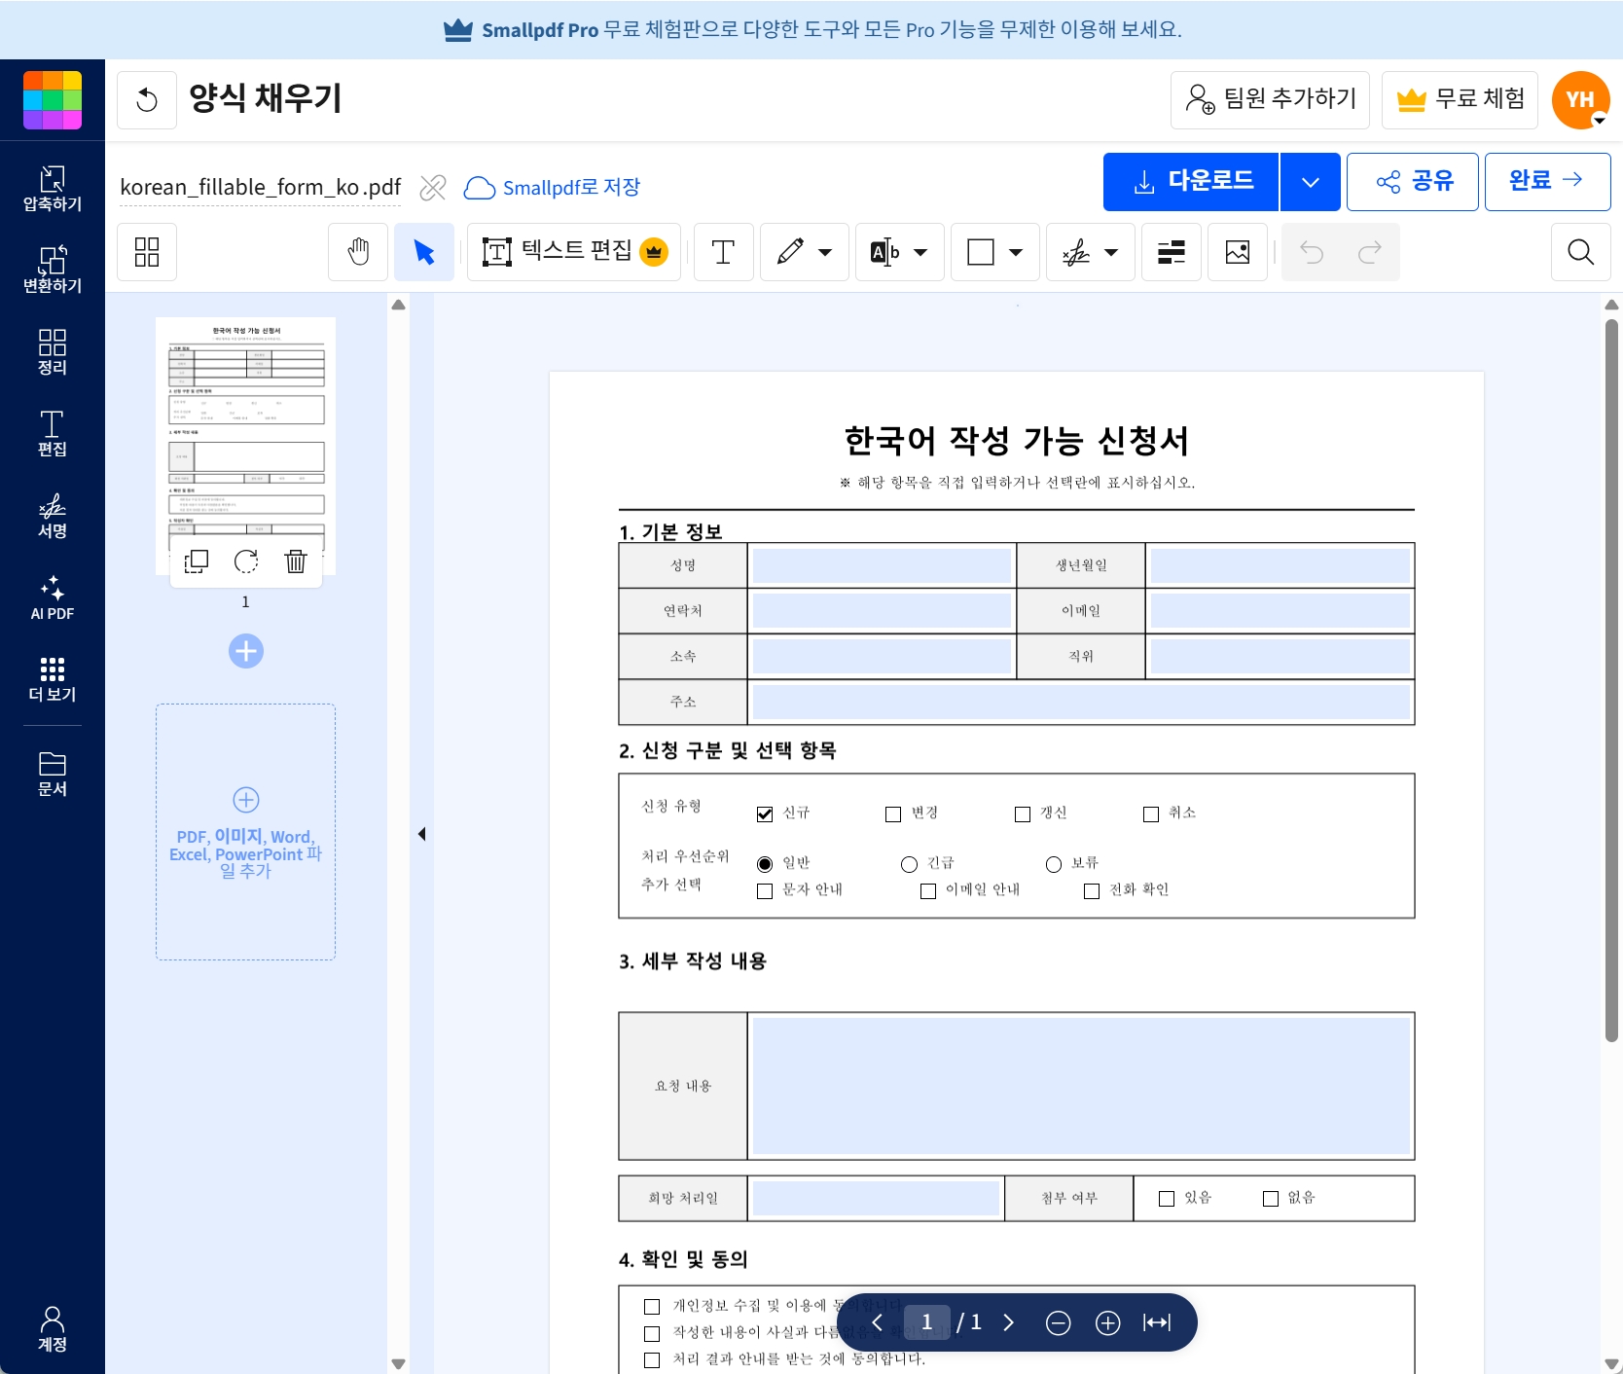Open Account (계정) at sidebar bottom
This screenshot has width=1623, height=1374.
(53, 1328)
